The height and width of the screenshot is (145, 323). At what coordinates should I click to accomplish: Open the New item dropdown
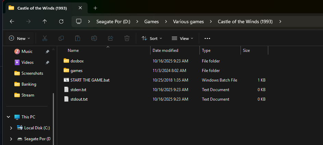tap(20, 38)
